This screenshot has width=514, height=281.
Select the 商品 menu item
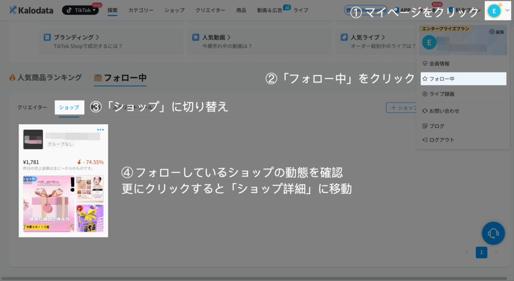coord(241,10)
